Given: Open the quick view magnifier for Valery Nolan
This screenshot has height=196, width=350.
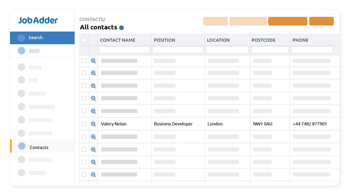Looking at the screenshot, I should click(x=93, y=124).
